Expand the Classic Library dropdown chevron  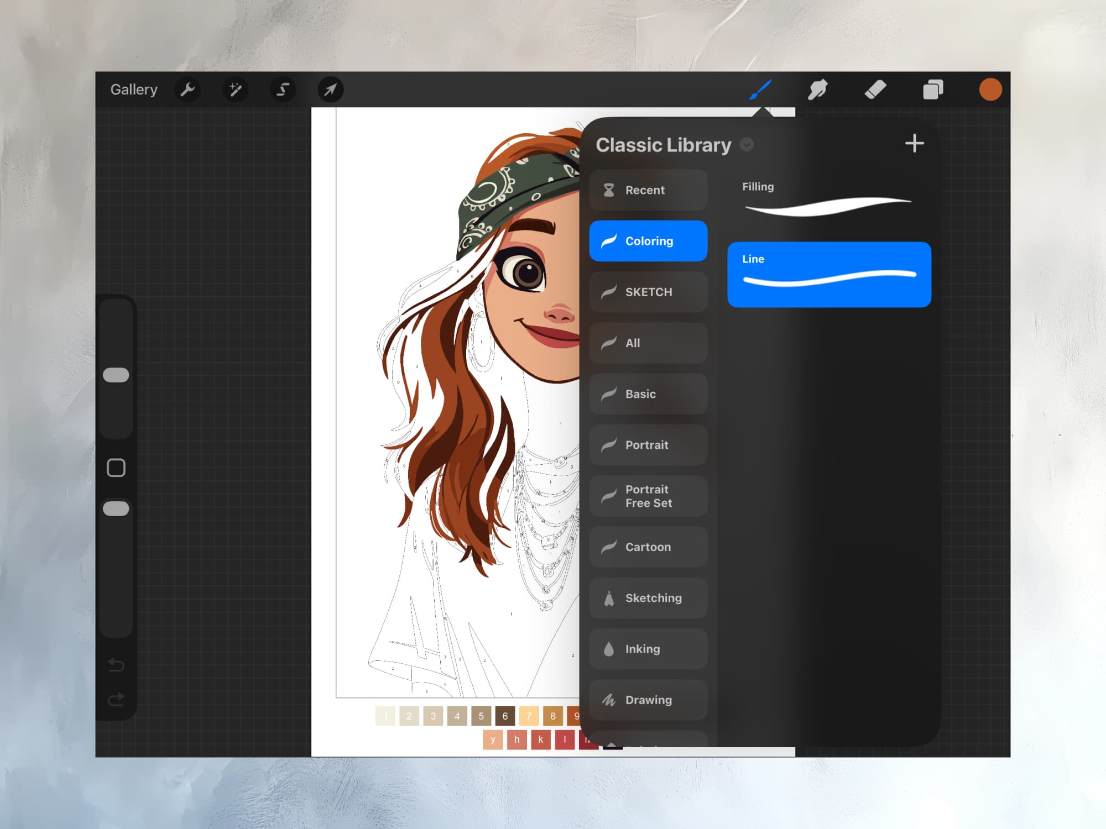click(x=746, y=145)
